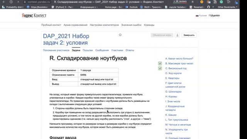Click the download icon button
The width and height of the screenshot is (247, 139).
178,35
